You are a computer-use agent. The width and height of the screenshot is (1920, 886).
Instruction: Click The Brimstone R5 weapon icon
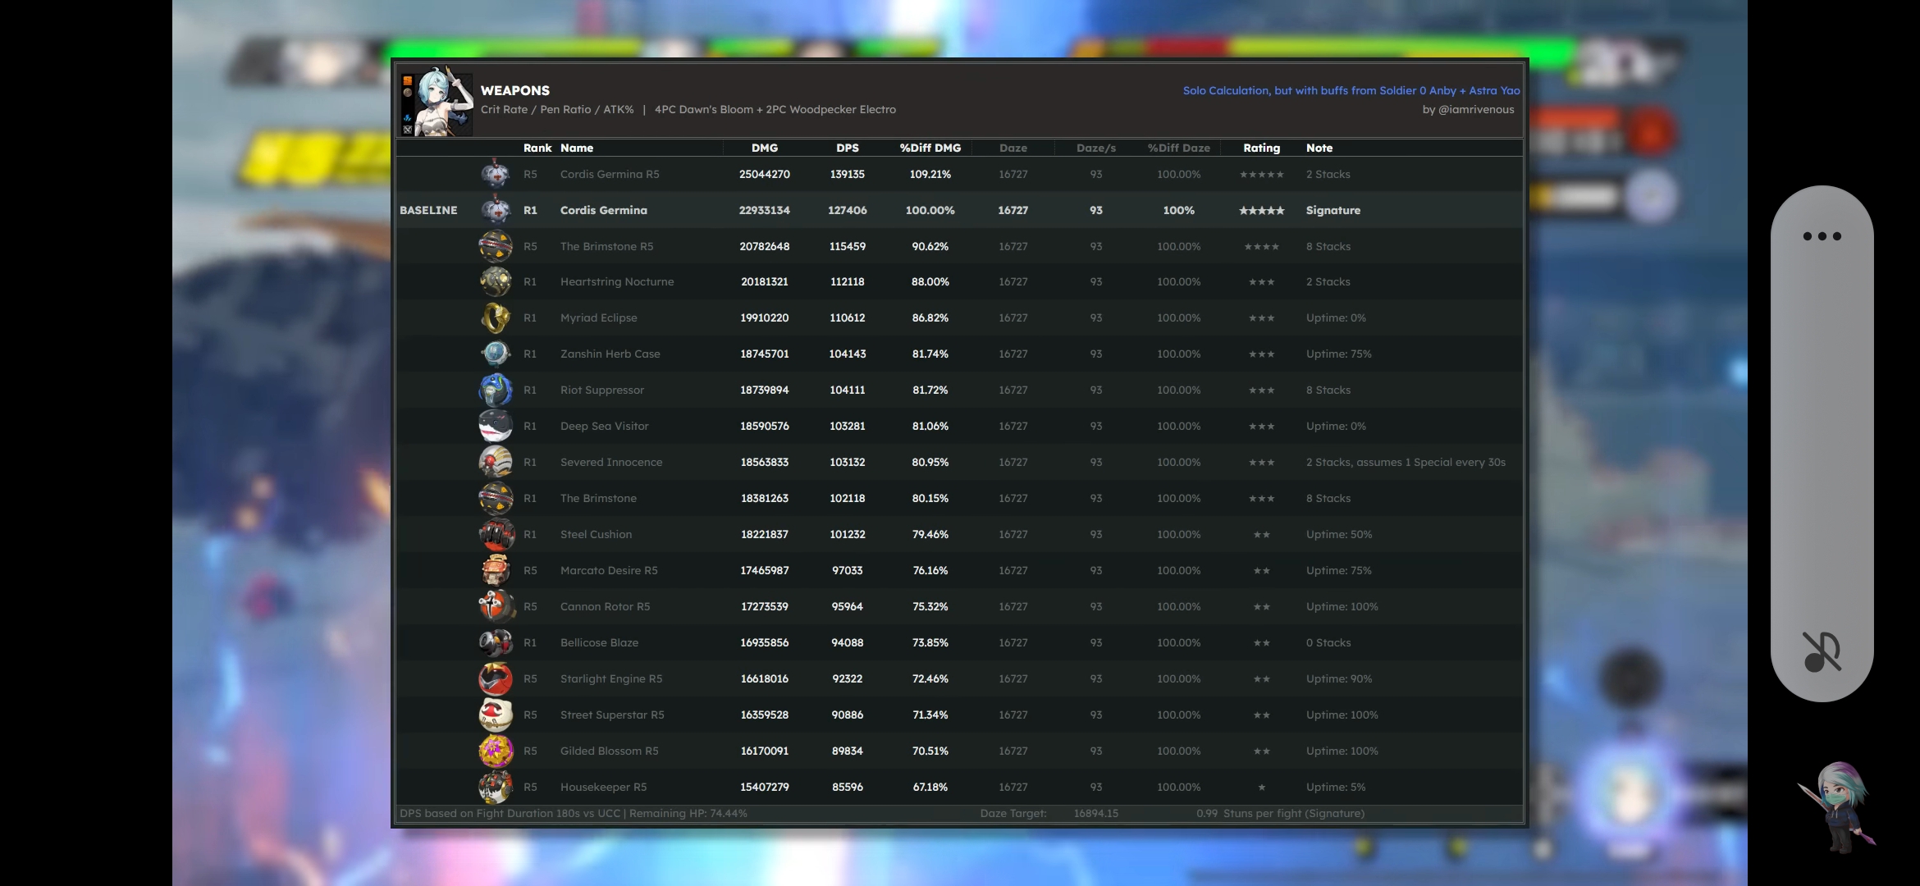496,246
